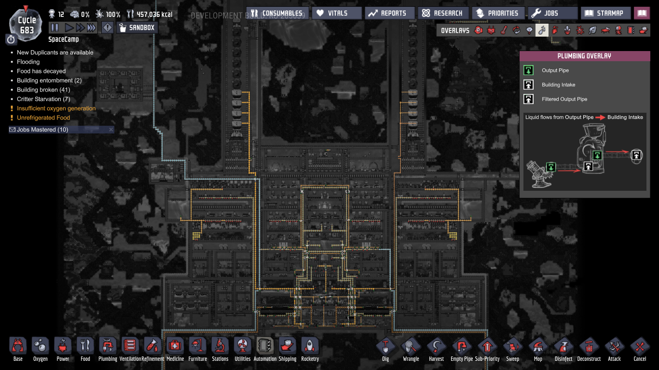Expand the Critter Starvation alert list

click(x=43, y=99)
